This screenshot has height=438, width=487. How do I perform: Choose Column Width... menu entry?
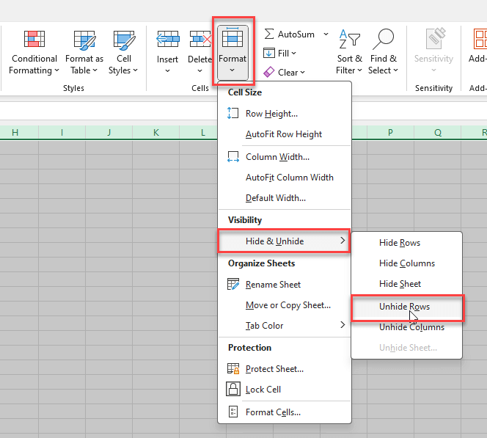(285, 157)
